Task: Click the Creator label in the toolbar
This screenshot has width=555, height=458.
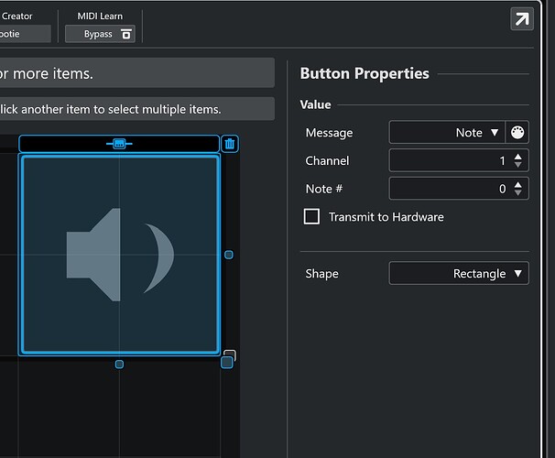Action: (x=16, y=16)
